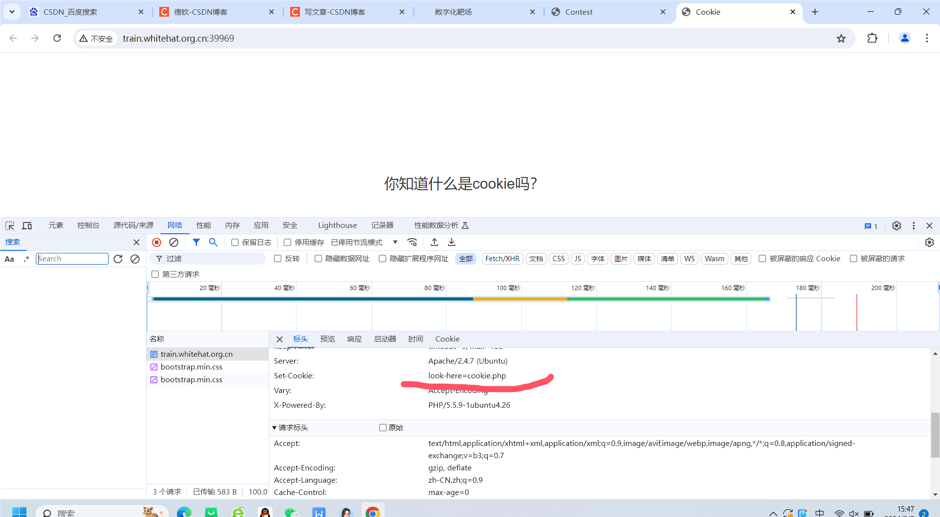Click the not secure site warning
The width and height of the screenshot is (940, 517).
pos(97,39)
